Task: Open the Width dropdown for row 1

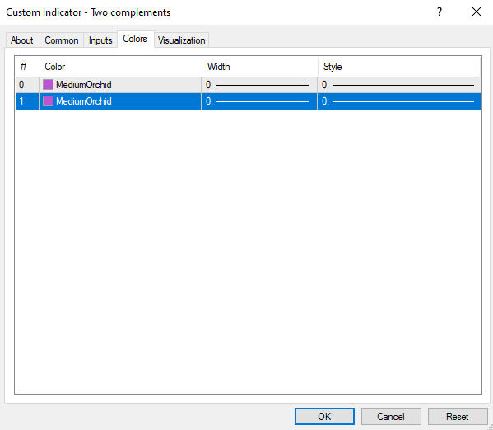Action: (259, 101)
